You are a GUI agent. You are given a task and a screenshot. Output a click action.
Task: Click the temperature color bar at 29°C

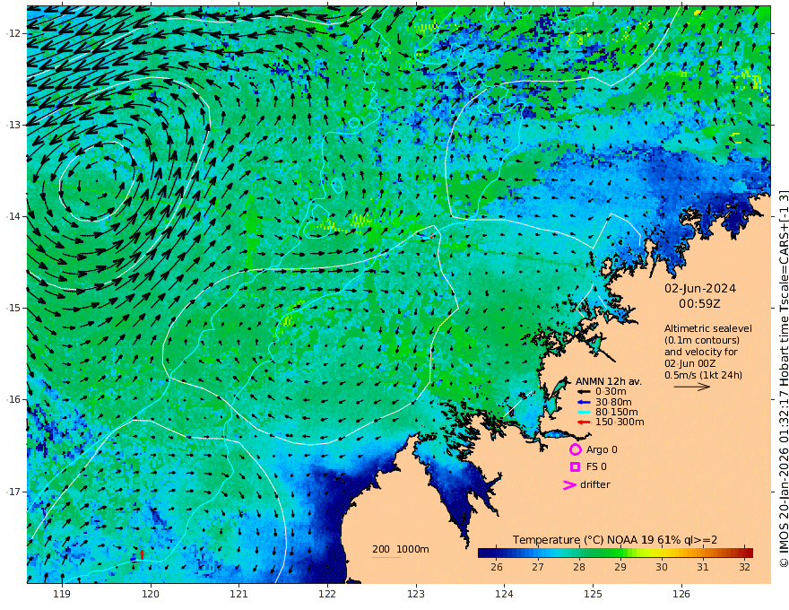620,553
